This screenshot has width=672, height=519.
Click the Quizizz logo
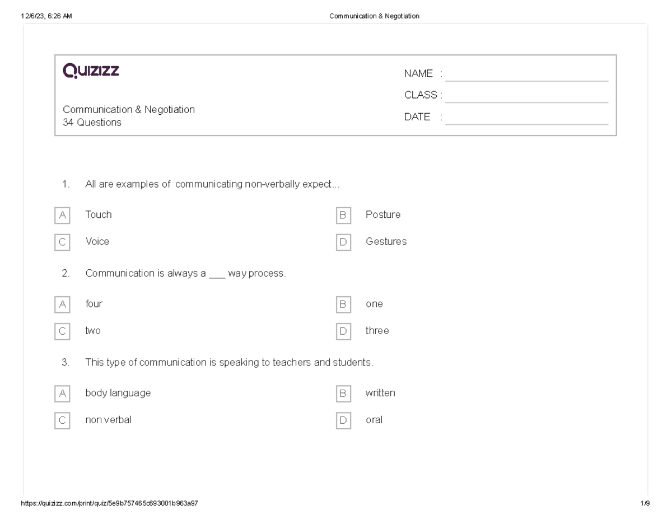91,71
